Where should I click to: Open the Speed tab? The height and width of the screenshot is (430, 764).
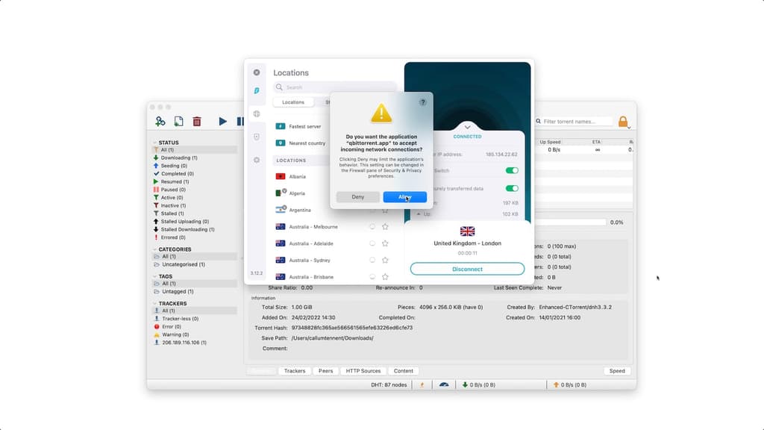click(x=617, y=371)
